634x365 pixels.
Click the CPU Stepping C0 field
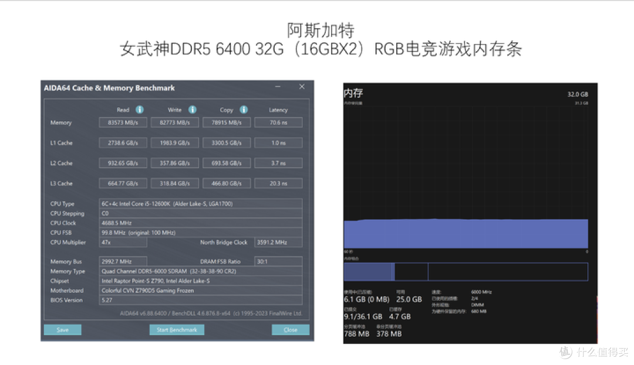pyautogui.click(x=201, y=213)
